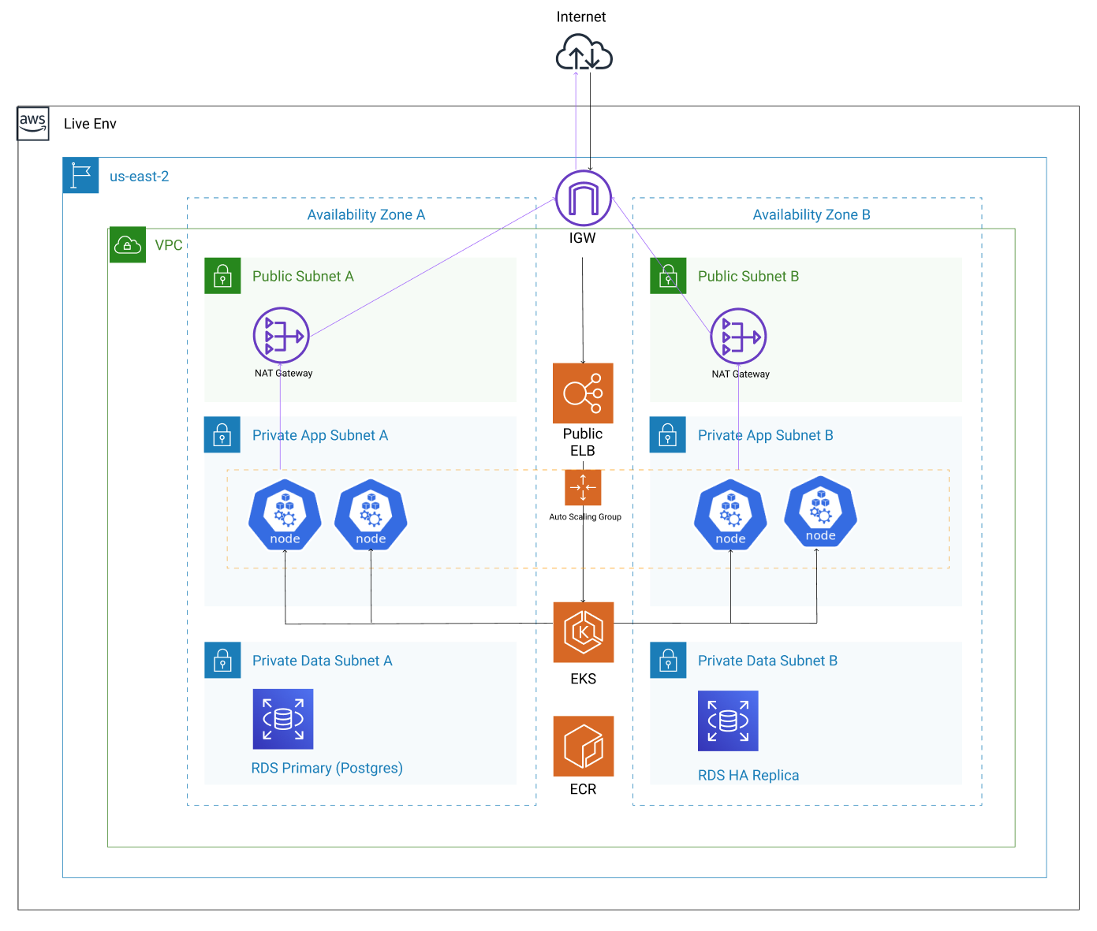This screenshot has height=931, width=1097.
Task: Select the ECR registry icon
Action: 584,746
